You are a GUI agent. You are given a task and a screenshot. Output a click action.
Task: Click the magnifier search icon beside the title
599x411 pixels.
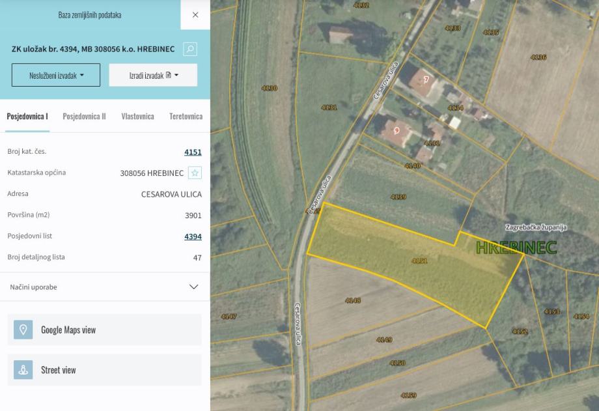(190, 49)
